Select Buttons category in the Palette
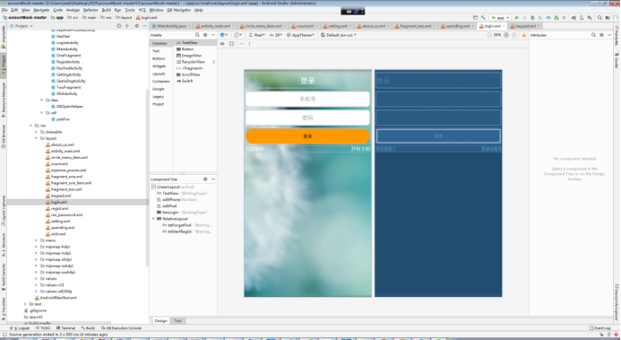Viewport: 621px width, 340px height. tap(159, 58)
